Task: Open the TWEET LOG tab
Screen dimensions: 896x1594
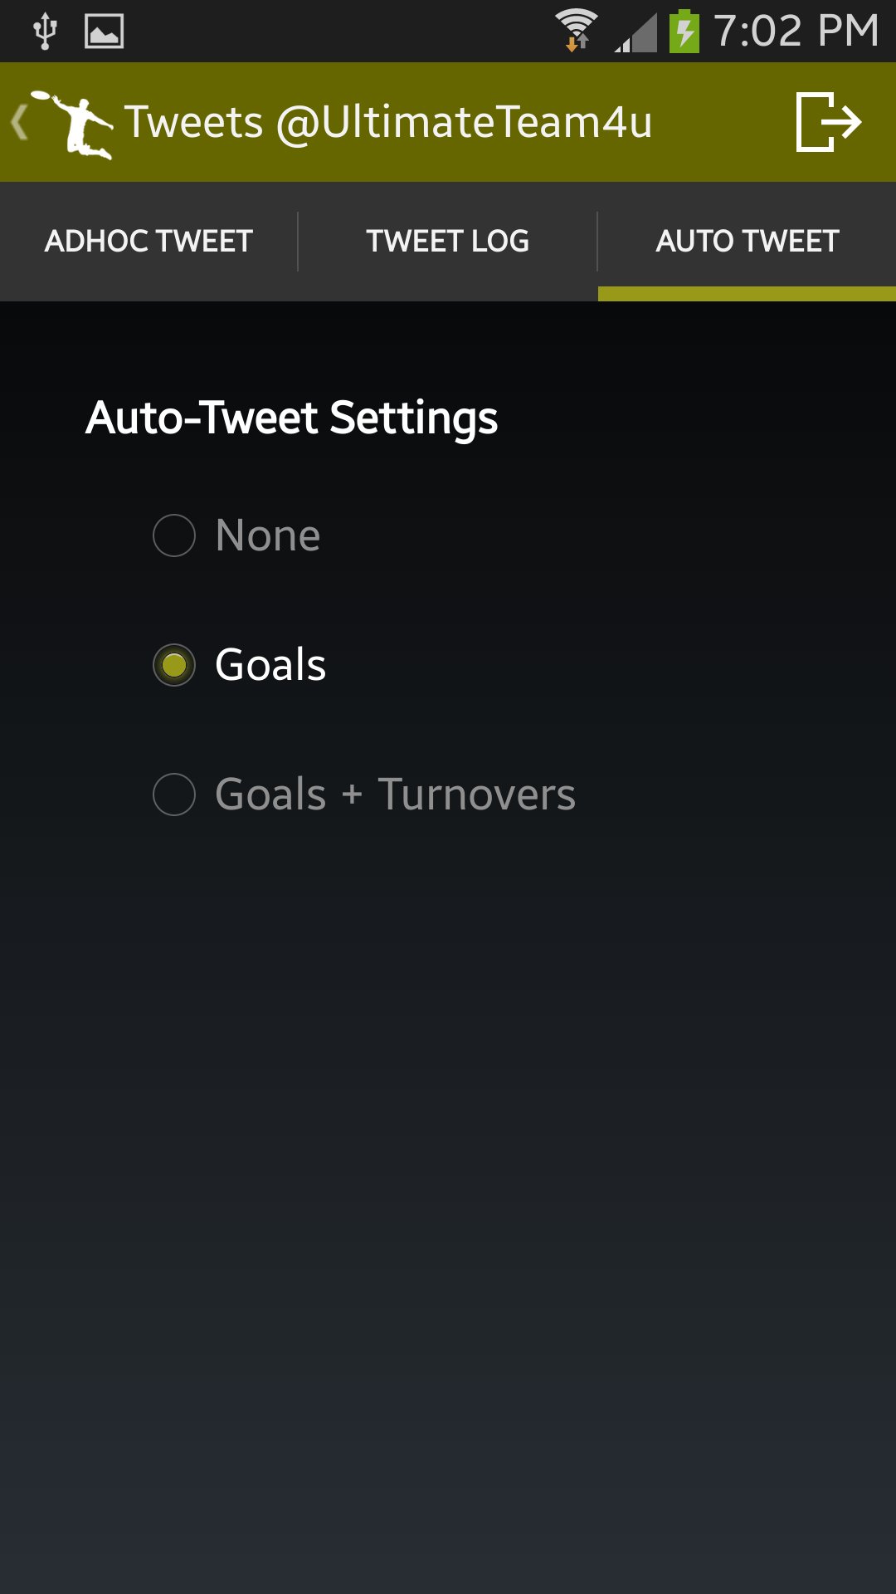Action: [x=448, y=242]
